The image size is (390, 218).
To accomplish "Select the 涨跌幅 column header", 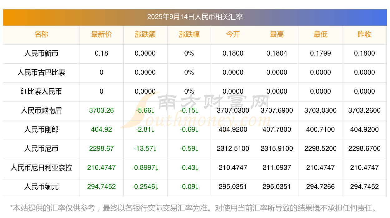I will pyautogui.click(x=189, y=34).
